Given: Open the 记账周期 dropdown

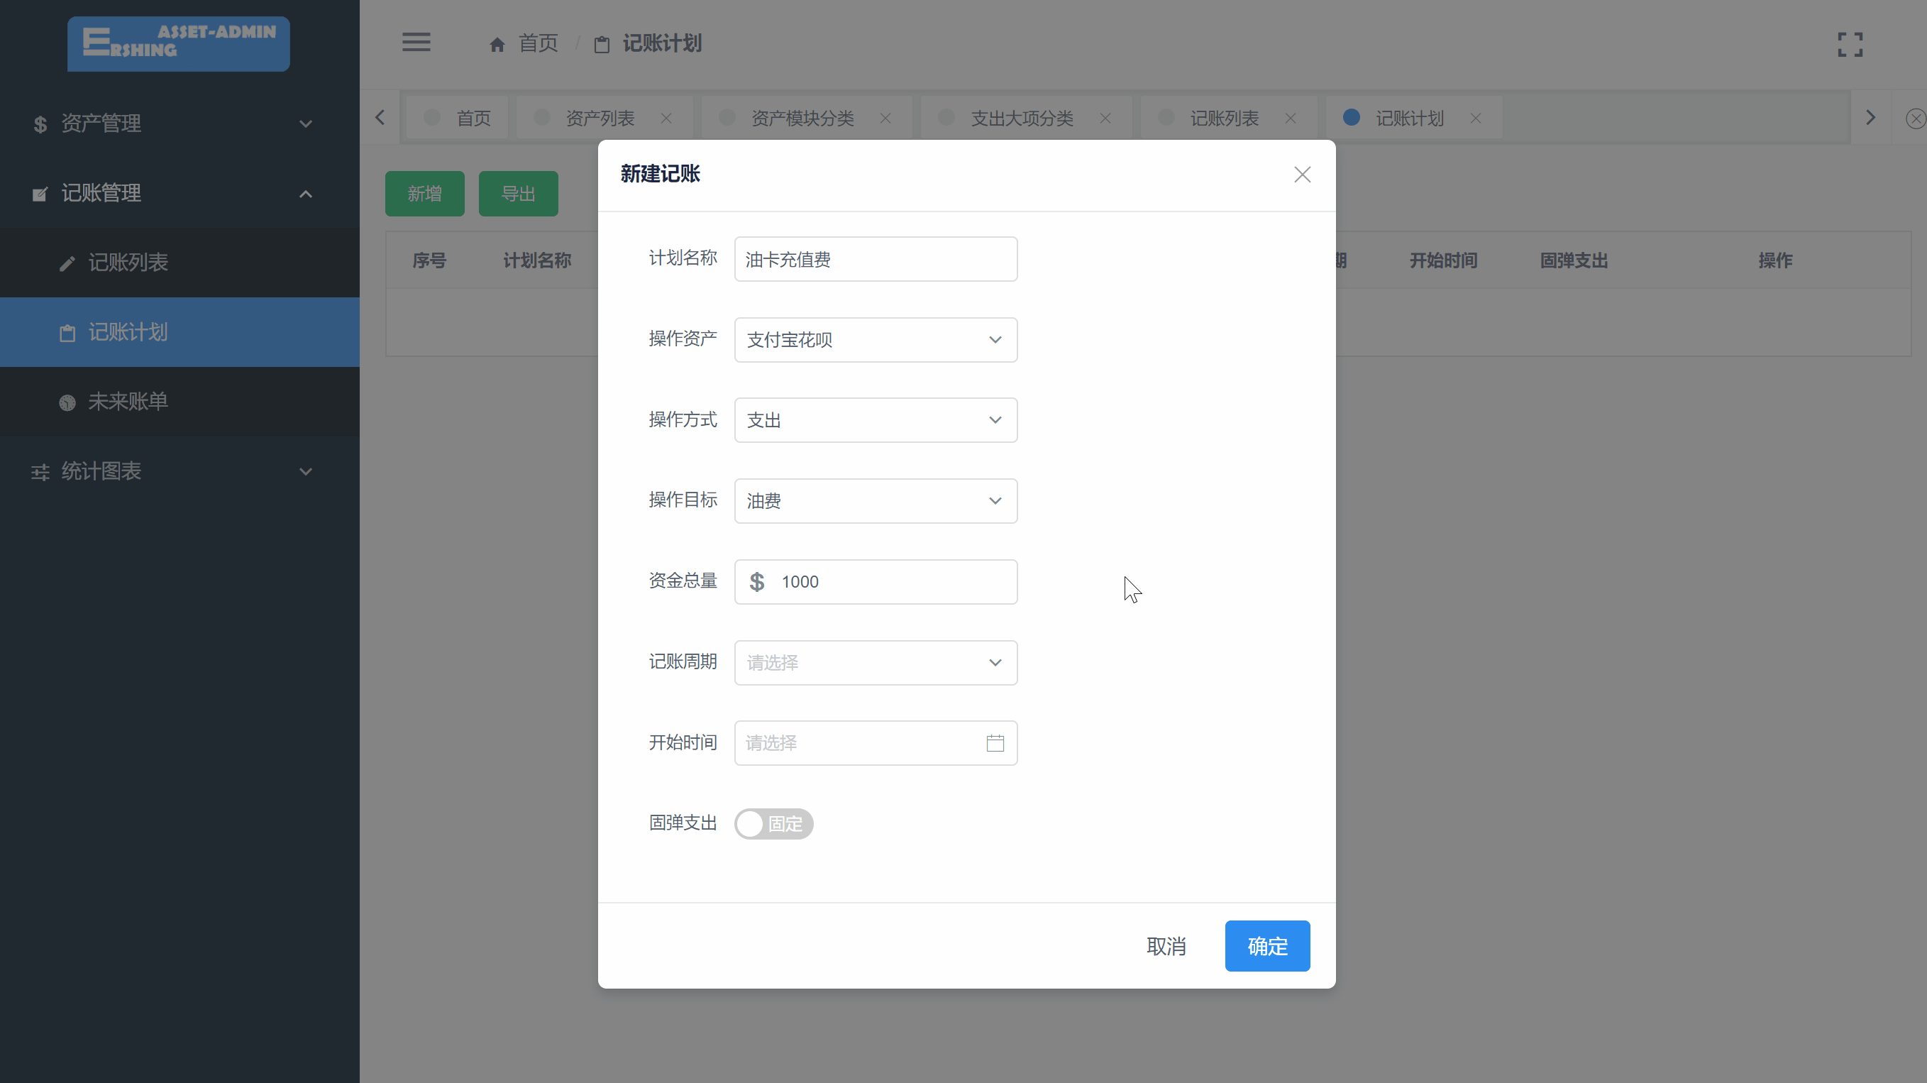Looking at the screenshot, I should click(x=876, y=662).
